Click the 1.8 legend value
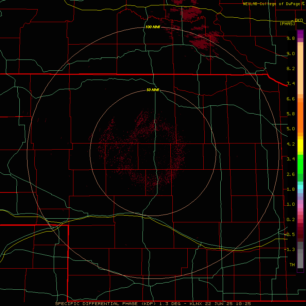This screenshot has width=306, height=306. tap(291, 189)
